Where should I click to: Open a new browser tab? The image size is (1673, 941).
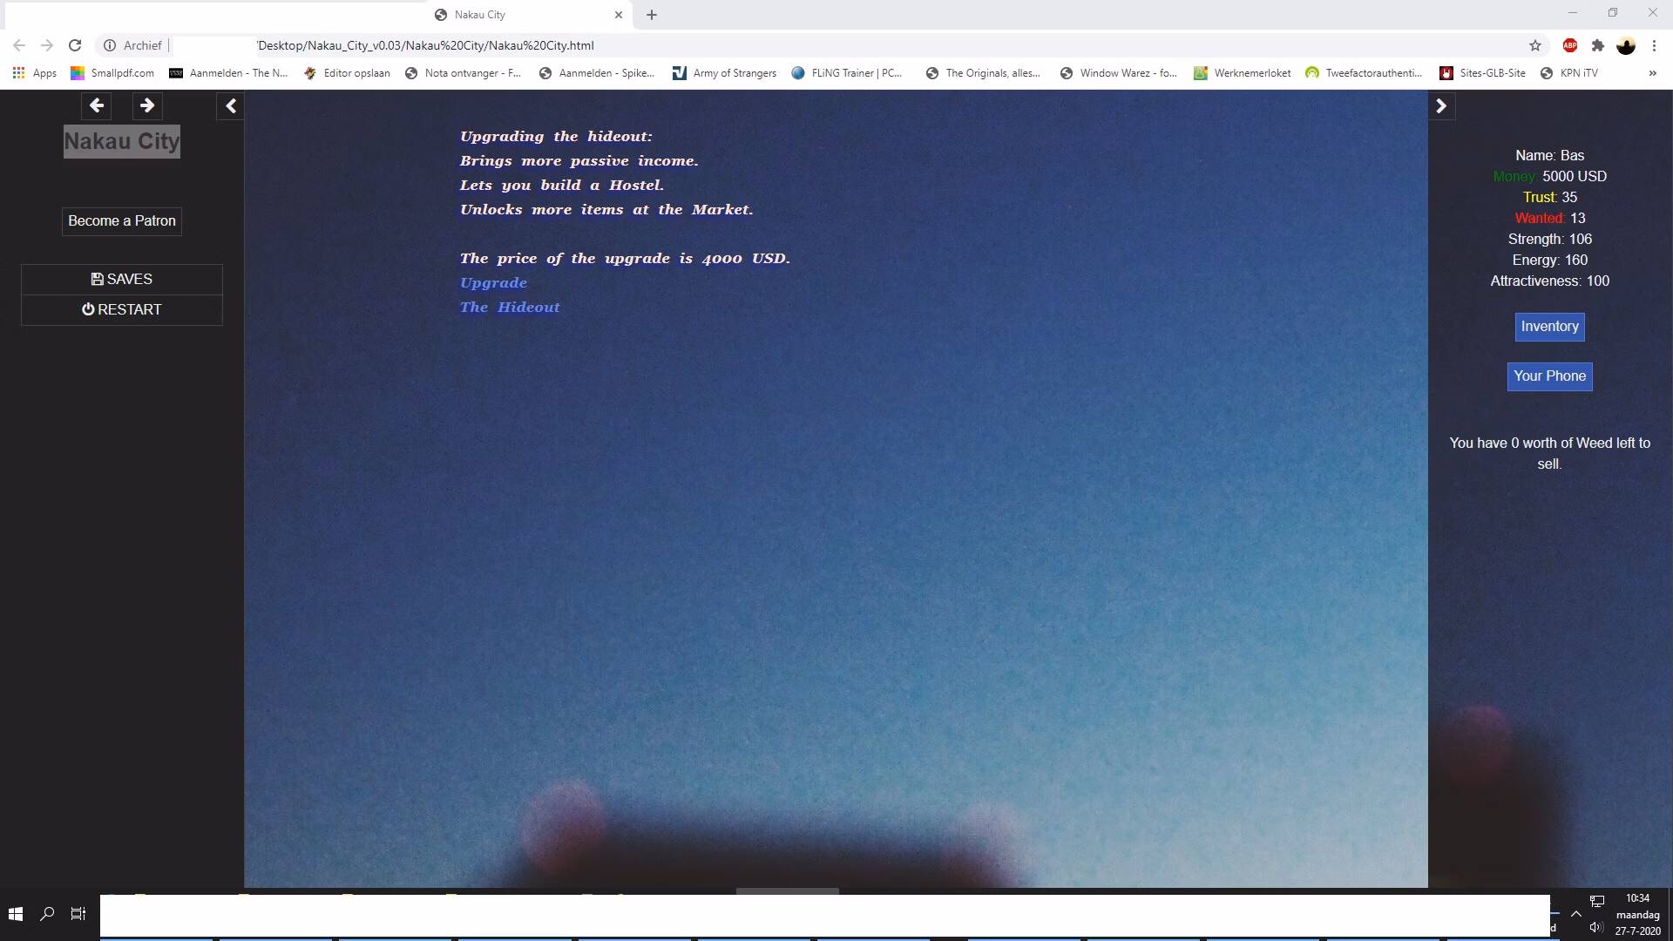click(652, 15)
